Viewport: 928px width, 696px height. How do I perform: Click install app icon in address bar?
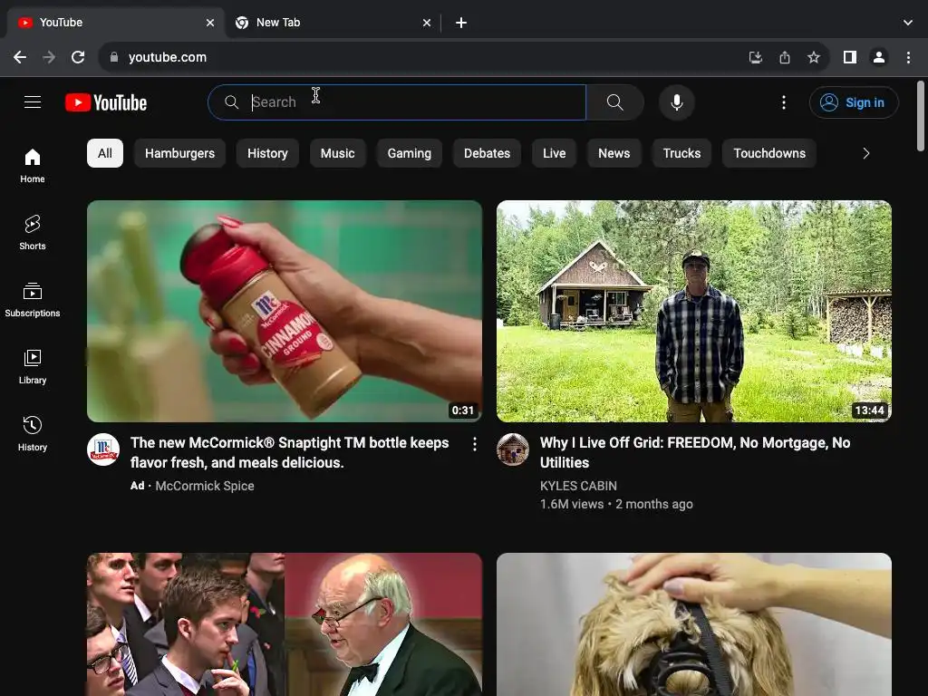[x=755, y=57]
